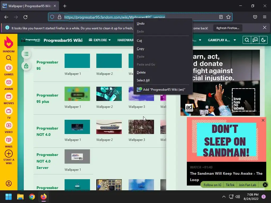
Task: Bookmark this page with the star icon
Action: pyautogui.click(x=228, y=17)
